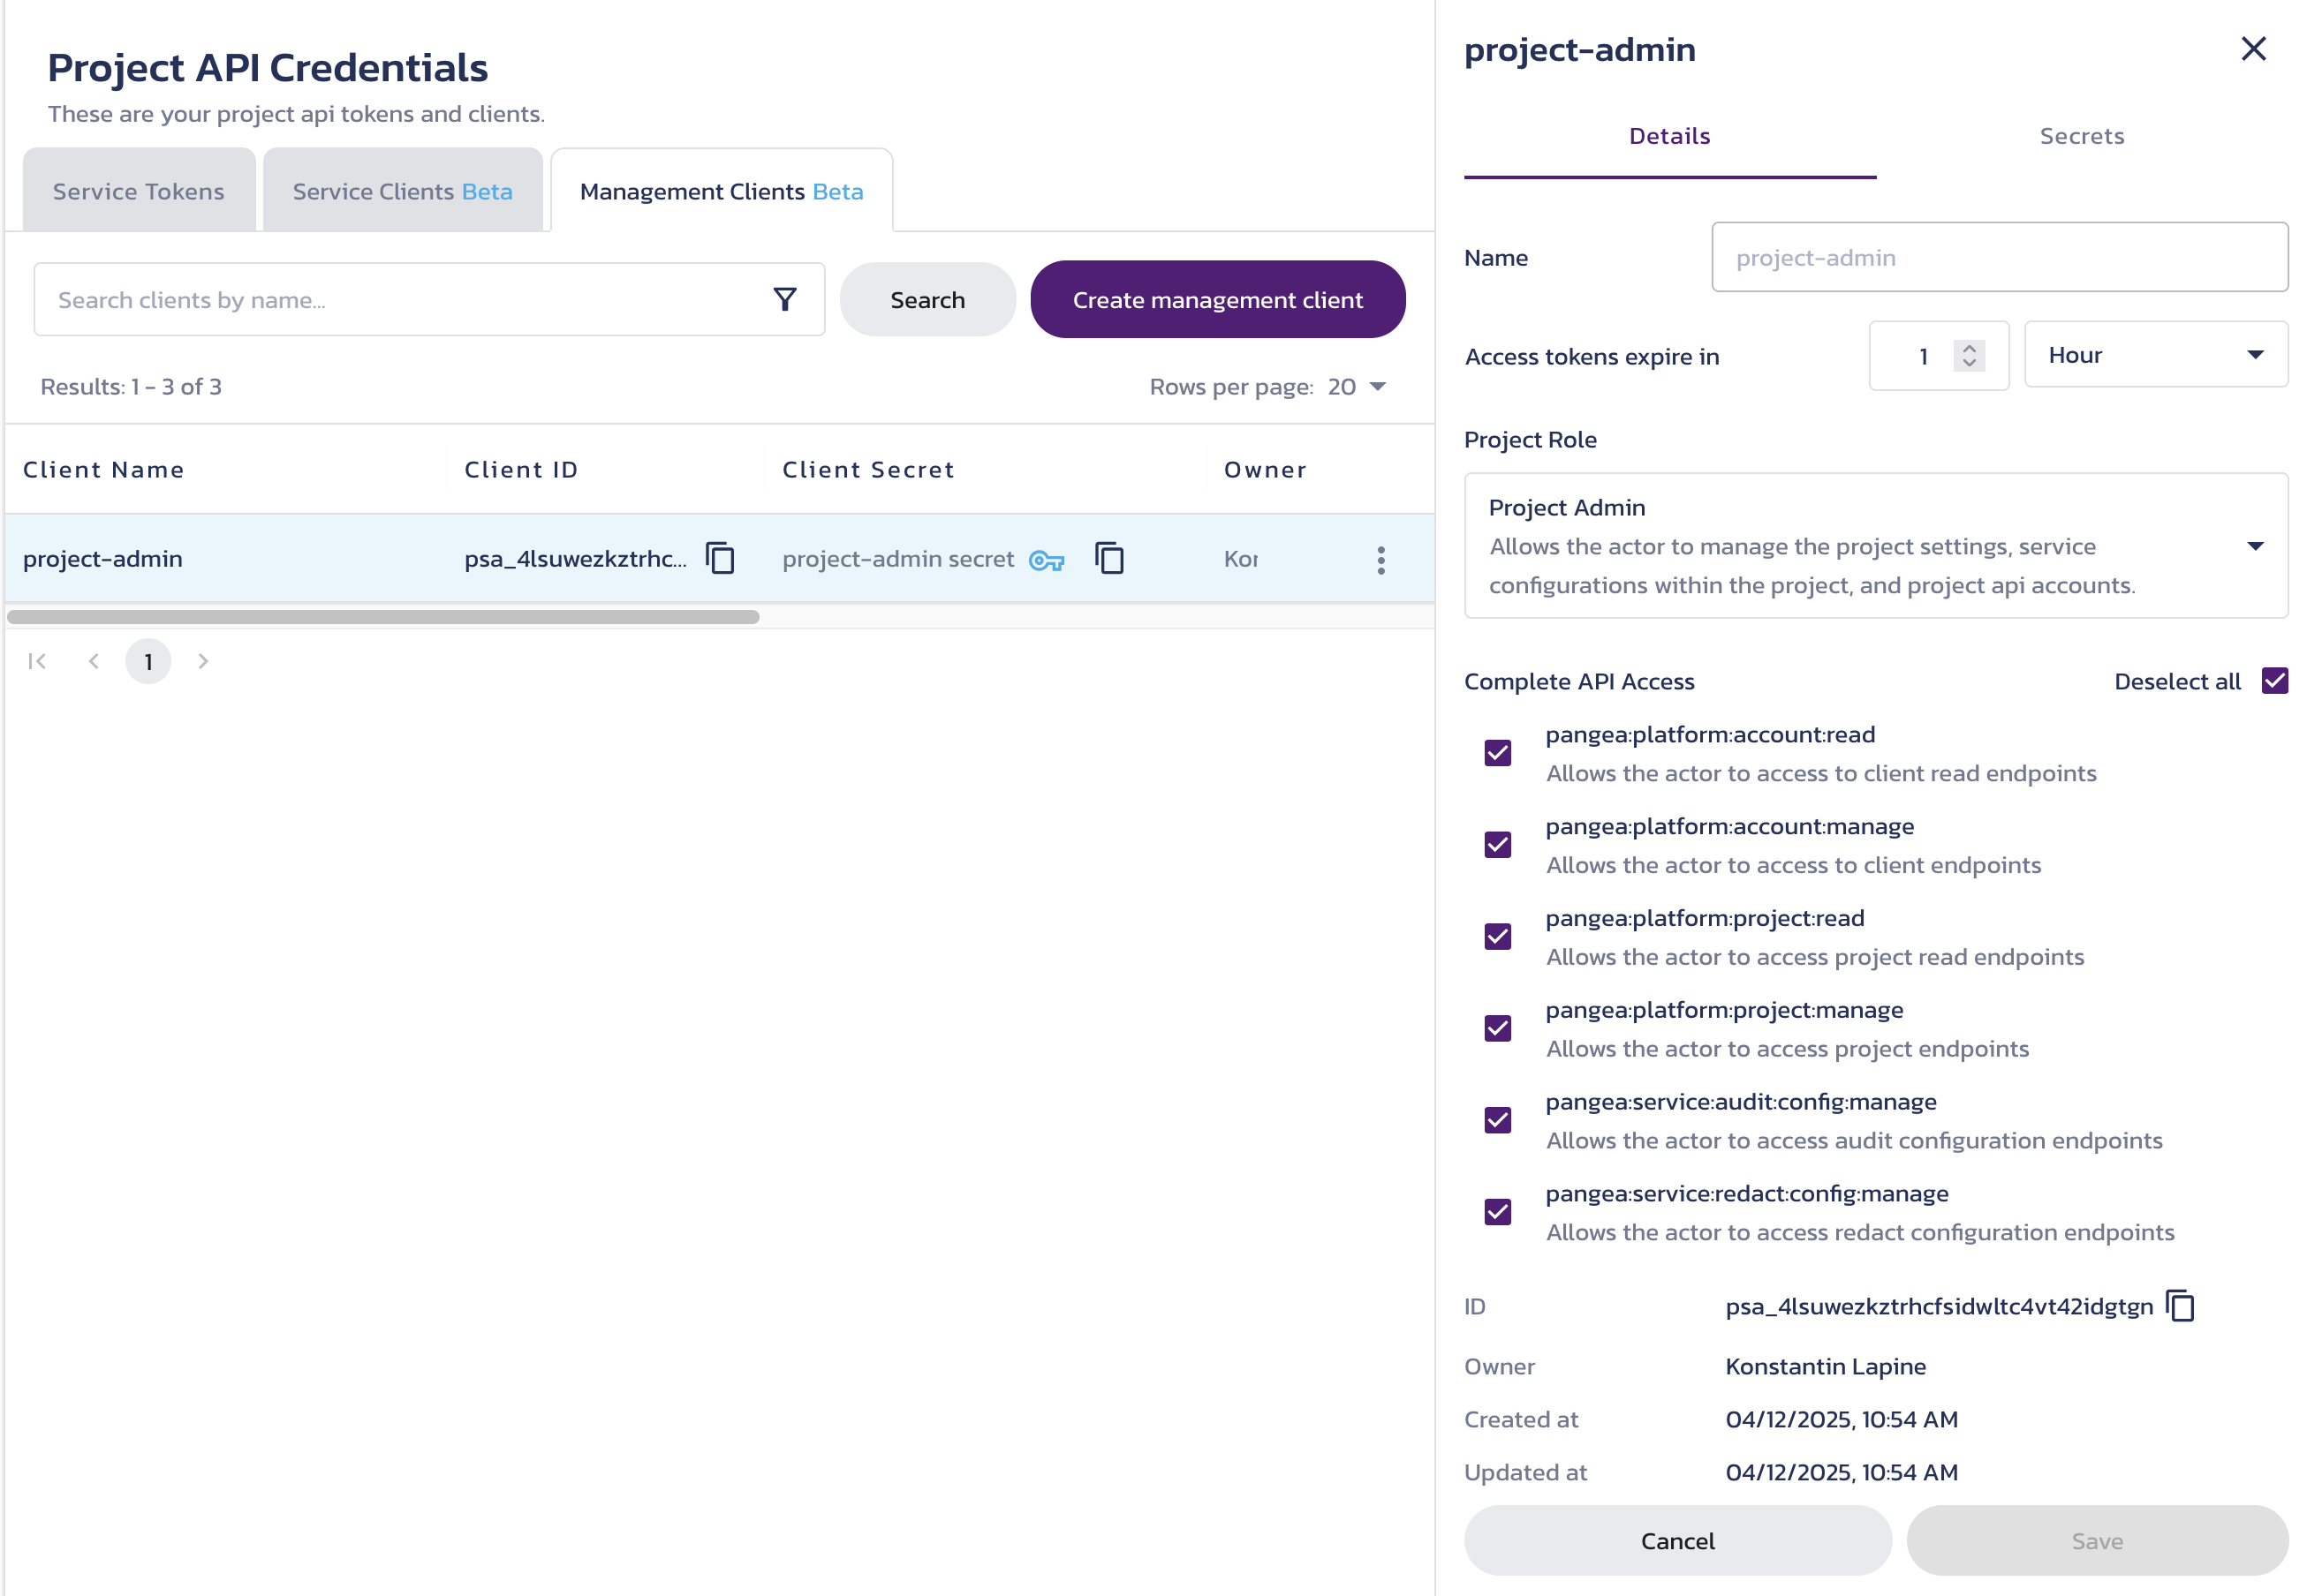
Task: Adjust the token expiry number stepper
Action: 1968,356
